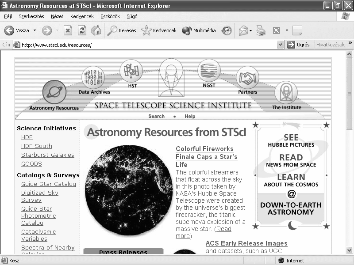
Task: Open the Forward history dropdown arrow
Action: pos(58,30)
